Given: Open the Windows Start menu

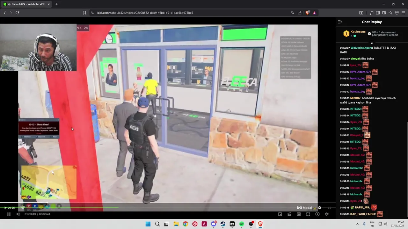Looking at the screenshot, I should (x=148, y=224).
